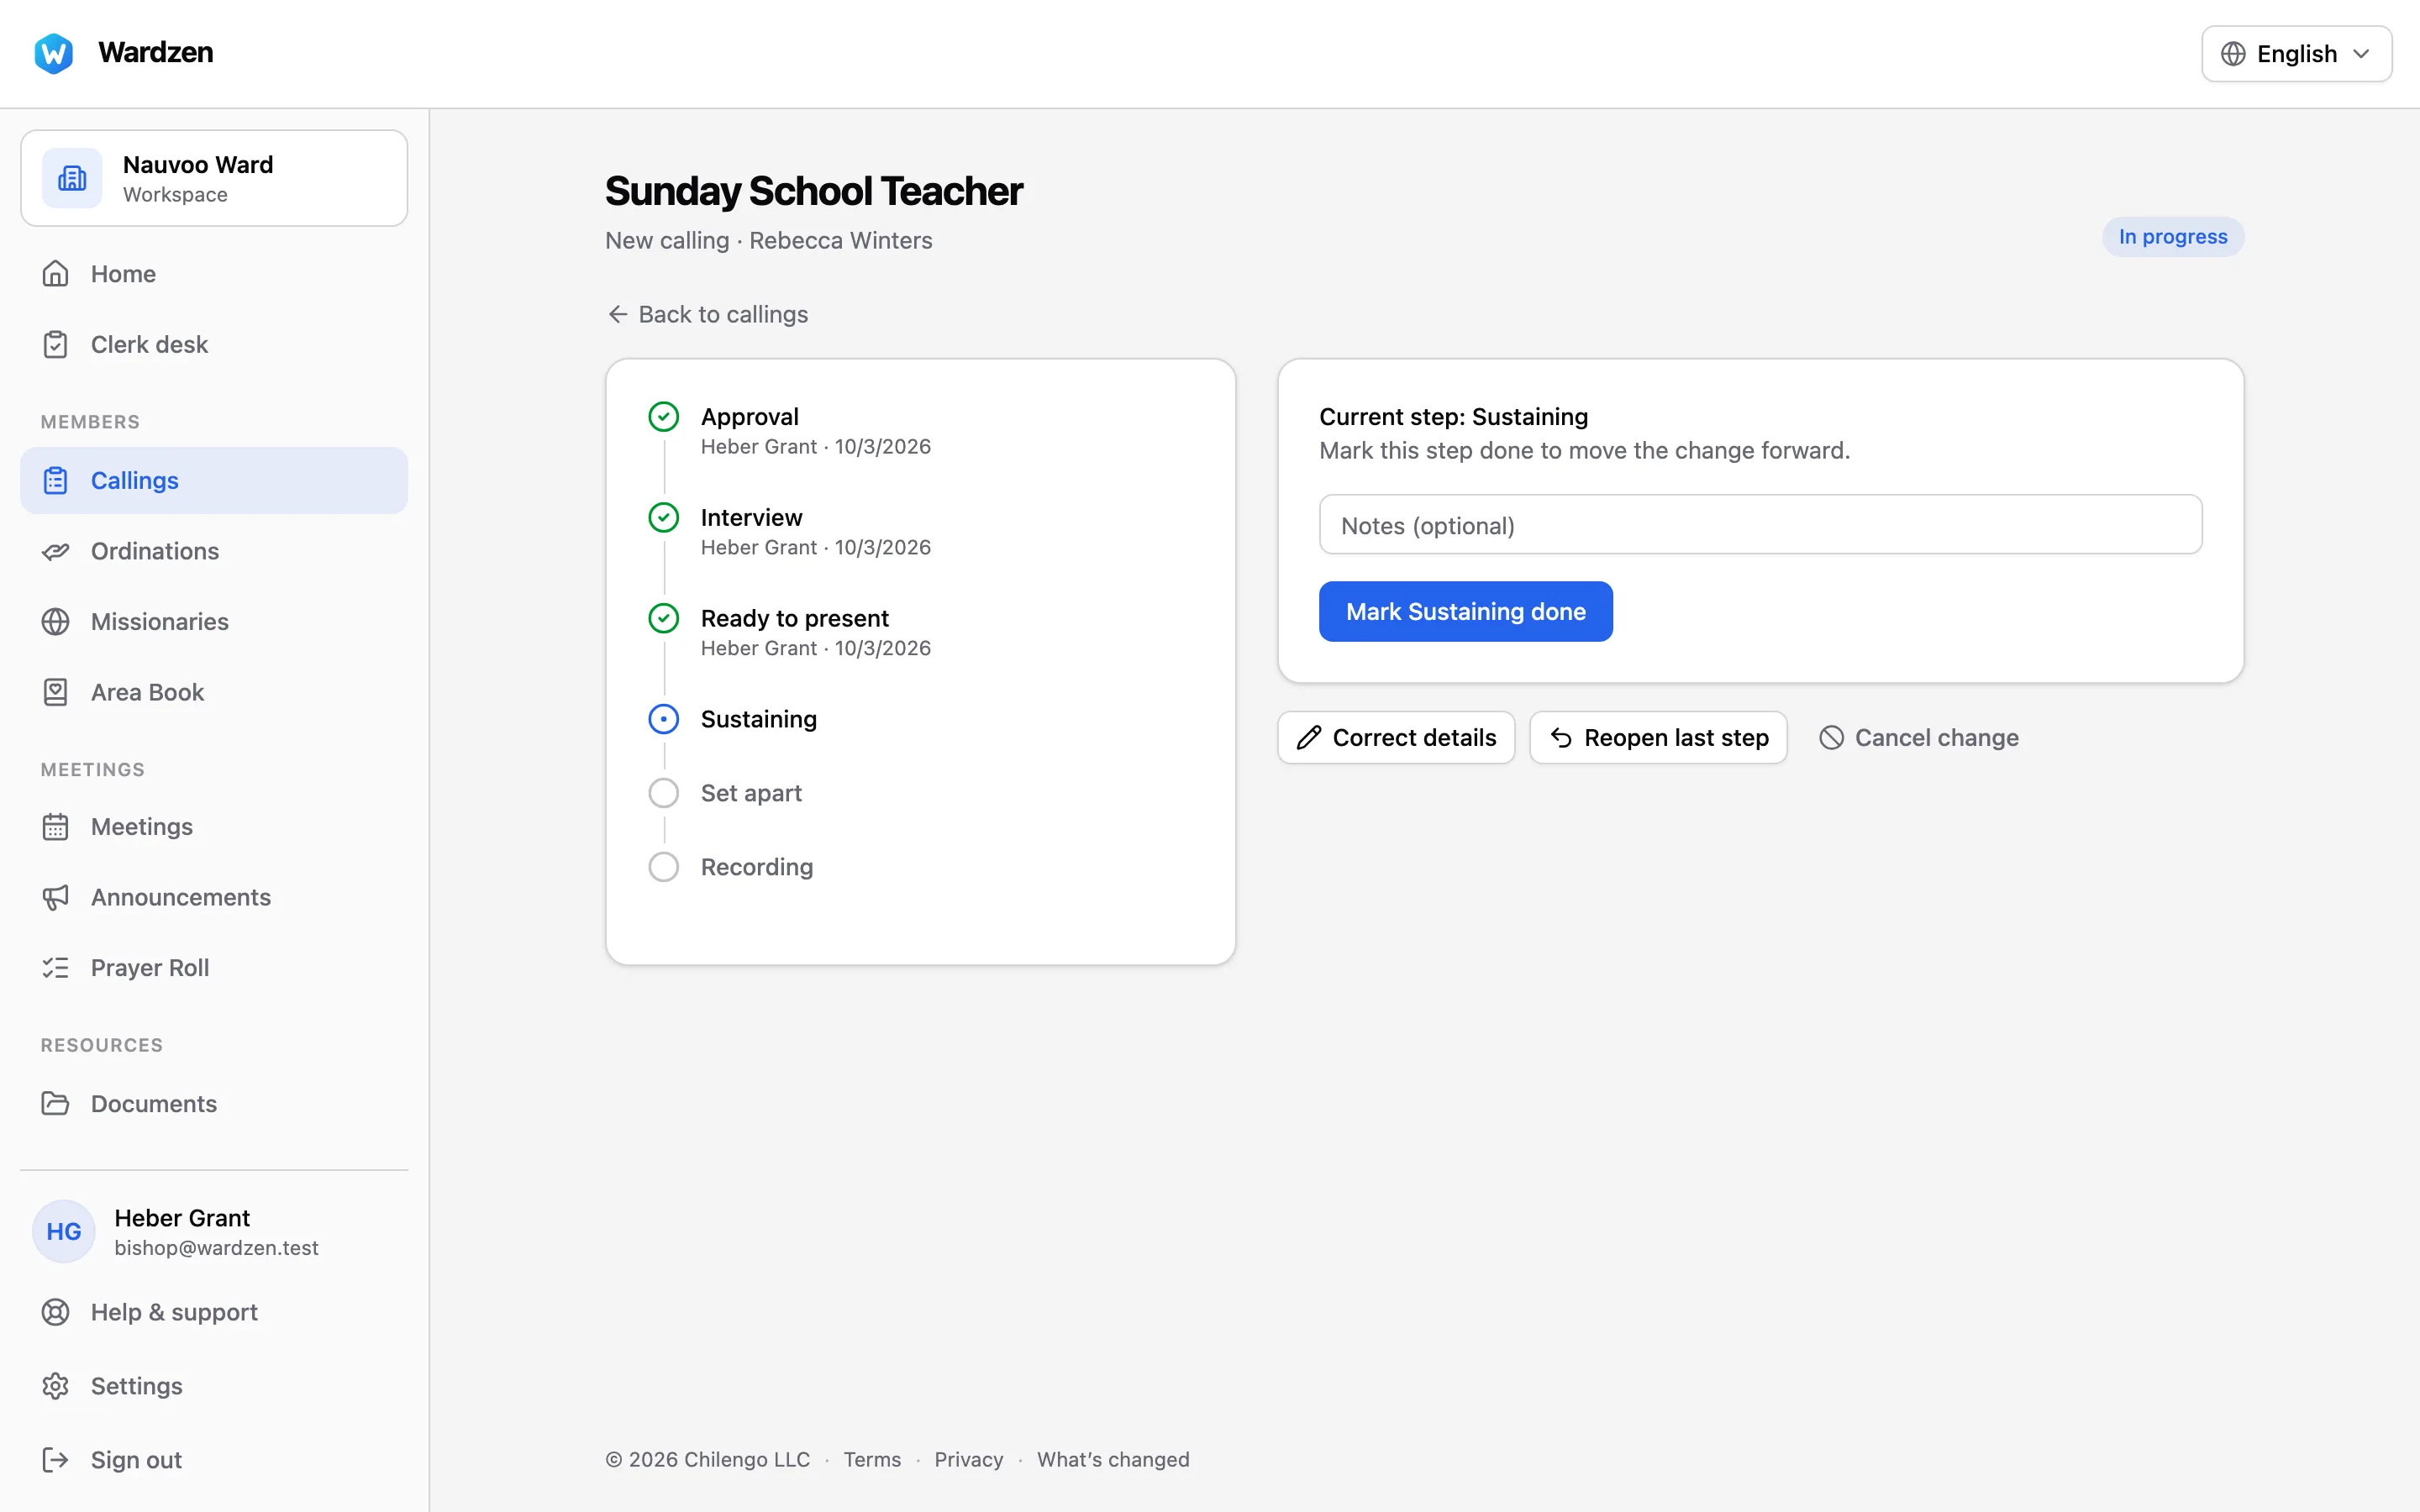
Task: Go to Ordinations page
Action: coord(214,551)
